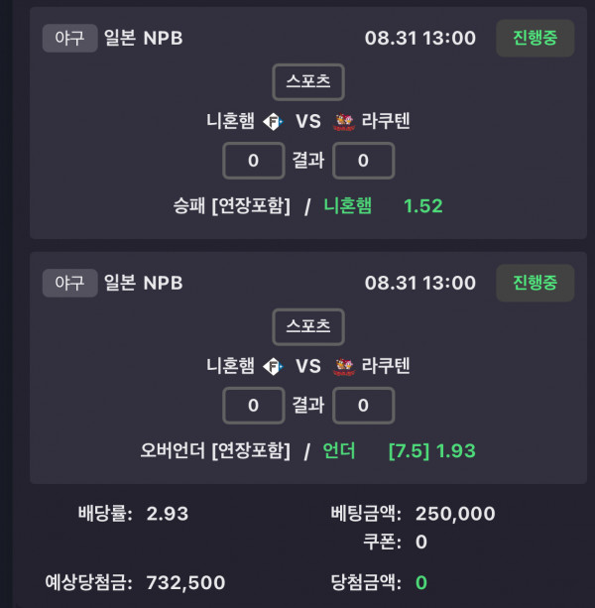The height and width of the screenshot is (608, 595).
Task: Select the 언더 [7.5] 1.93 odds pick
Action: pyautogui.click(x=399, y=450)
